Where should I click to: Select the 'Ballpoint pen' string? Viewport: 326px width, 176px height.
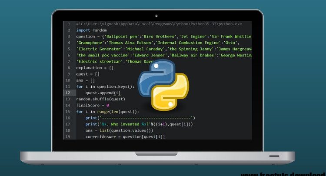[122, 37]
